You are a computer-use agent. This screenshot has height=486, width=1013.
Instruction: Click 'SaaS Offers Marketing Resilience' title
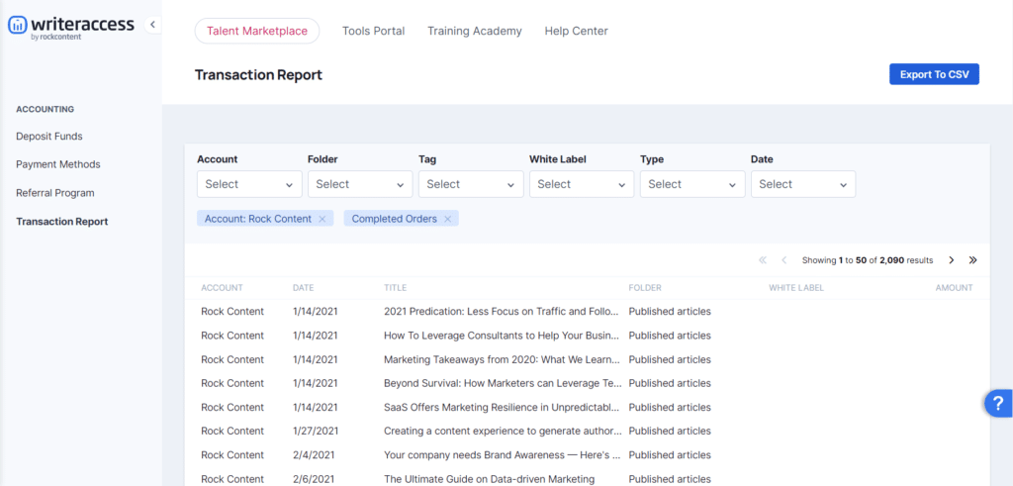tap(502, 407)
